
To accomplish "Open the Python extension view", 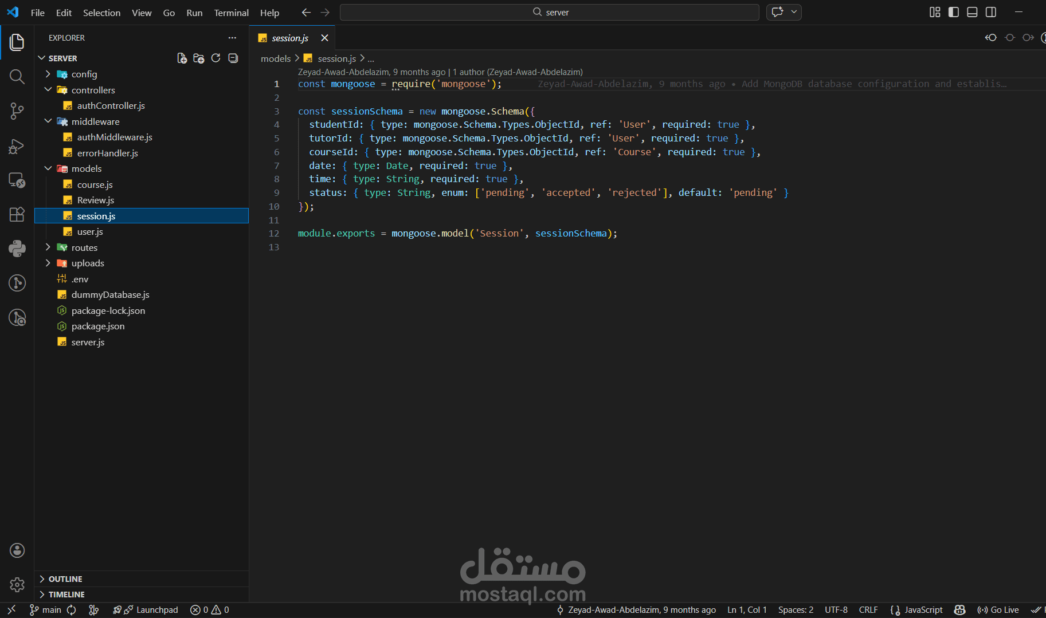I will (17, 249).
